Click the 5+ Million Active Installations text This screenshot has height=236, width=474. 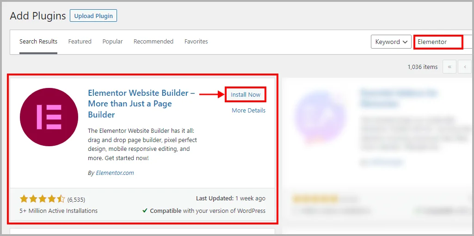click(x=59, y=211)
